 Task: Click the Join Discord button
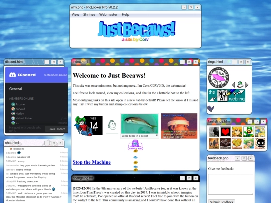(57, 129)
